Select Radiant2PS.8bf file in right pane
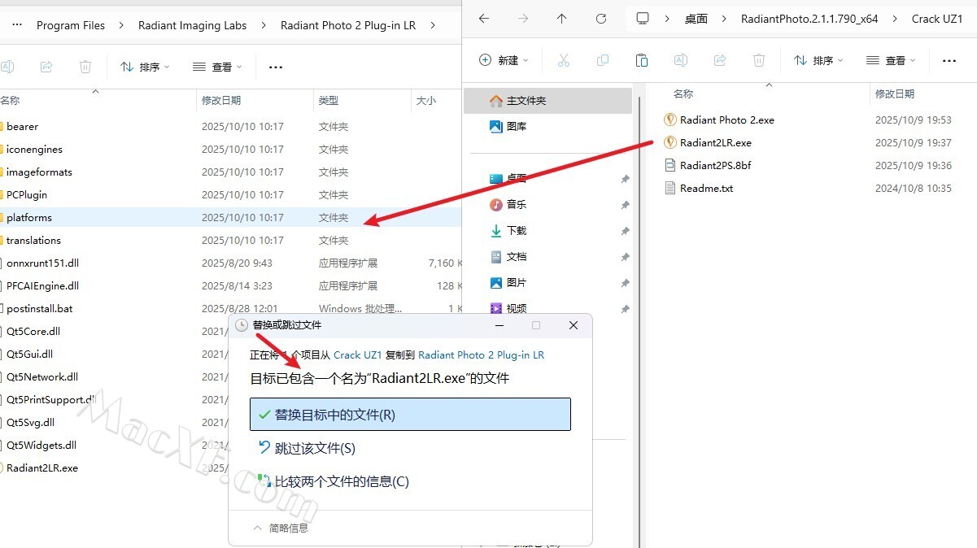977x548 pixels. click(715, 165)
